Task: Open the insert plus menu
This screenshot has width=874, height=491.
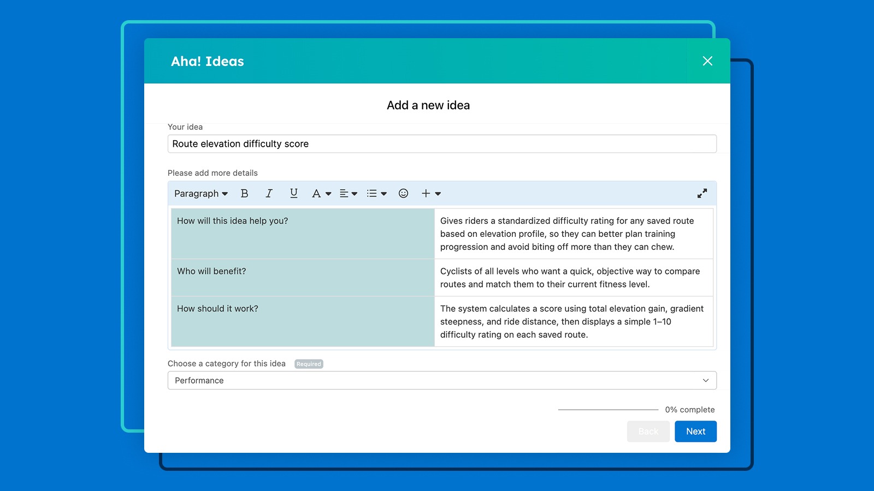Action: pos(431,194)
